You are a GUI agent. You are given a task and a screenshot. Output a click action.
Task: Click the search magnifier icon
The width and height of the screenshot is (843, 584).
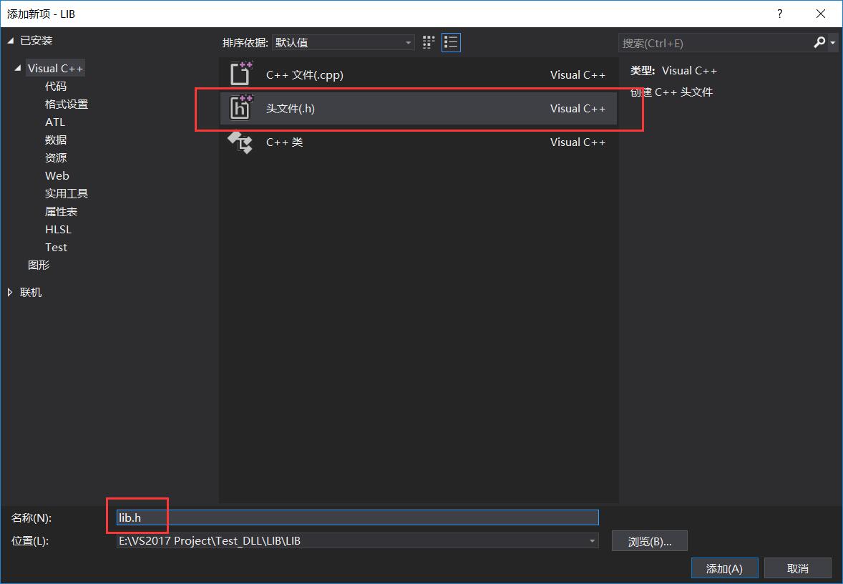[x=819, y=42]
